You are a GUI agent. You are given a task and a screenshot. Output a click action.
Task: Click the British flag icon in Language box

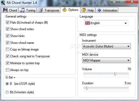pos(88,23)
